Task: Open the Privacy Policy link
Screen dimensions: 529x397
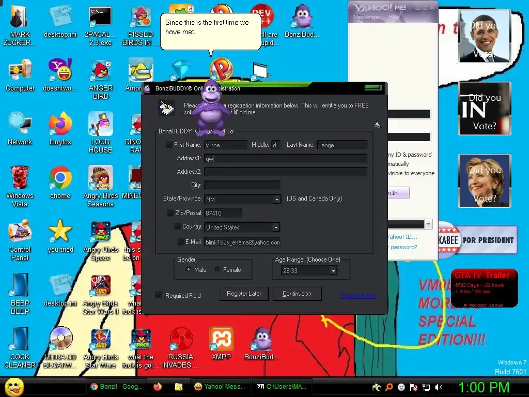Action: click(x=358, y=295)
